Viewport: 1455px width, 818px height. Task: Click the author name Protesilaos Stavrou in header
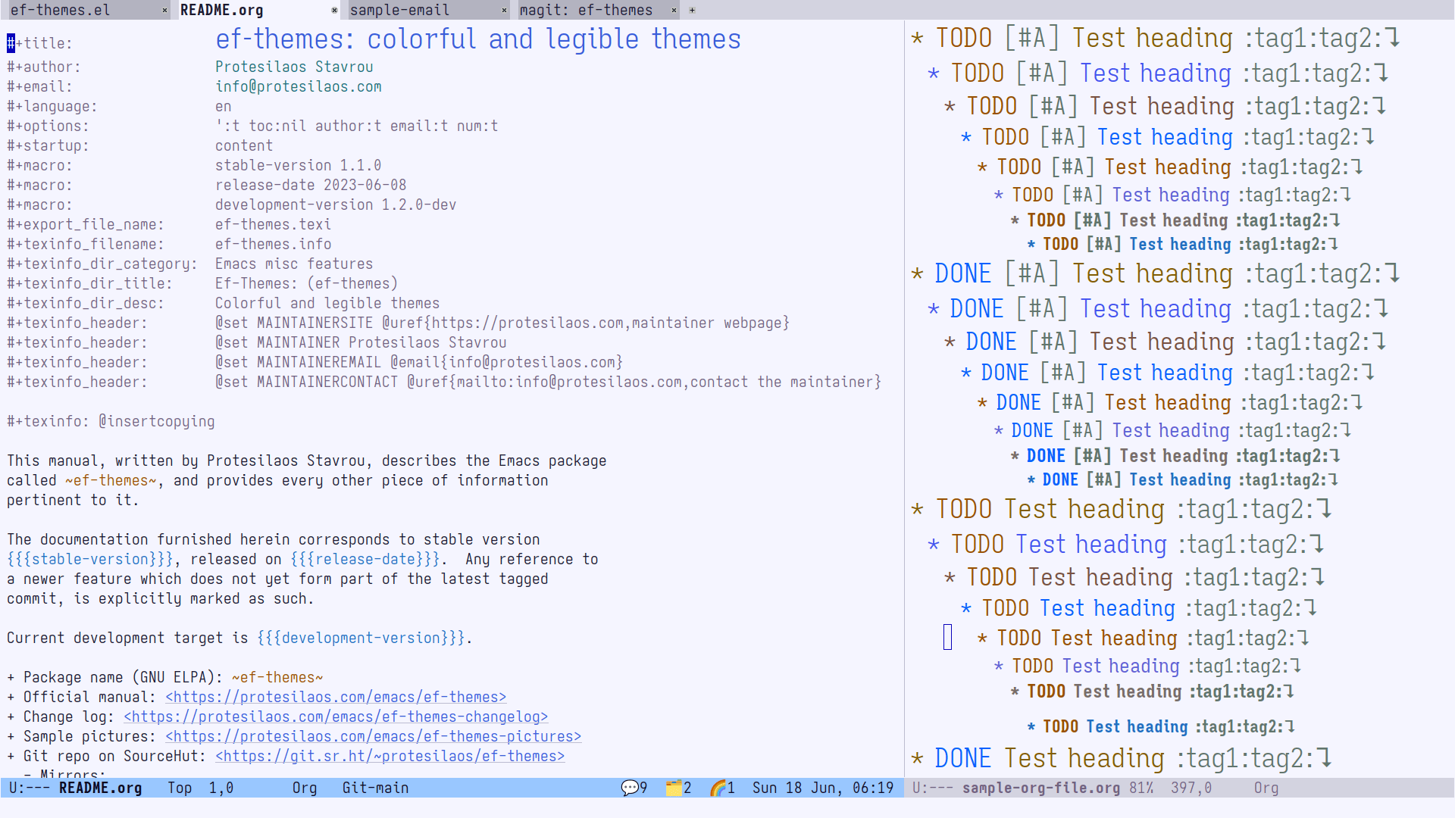pyautogui.click(x=294, y=67)
